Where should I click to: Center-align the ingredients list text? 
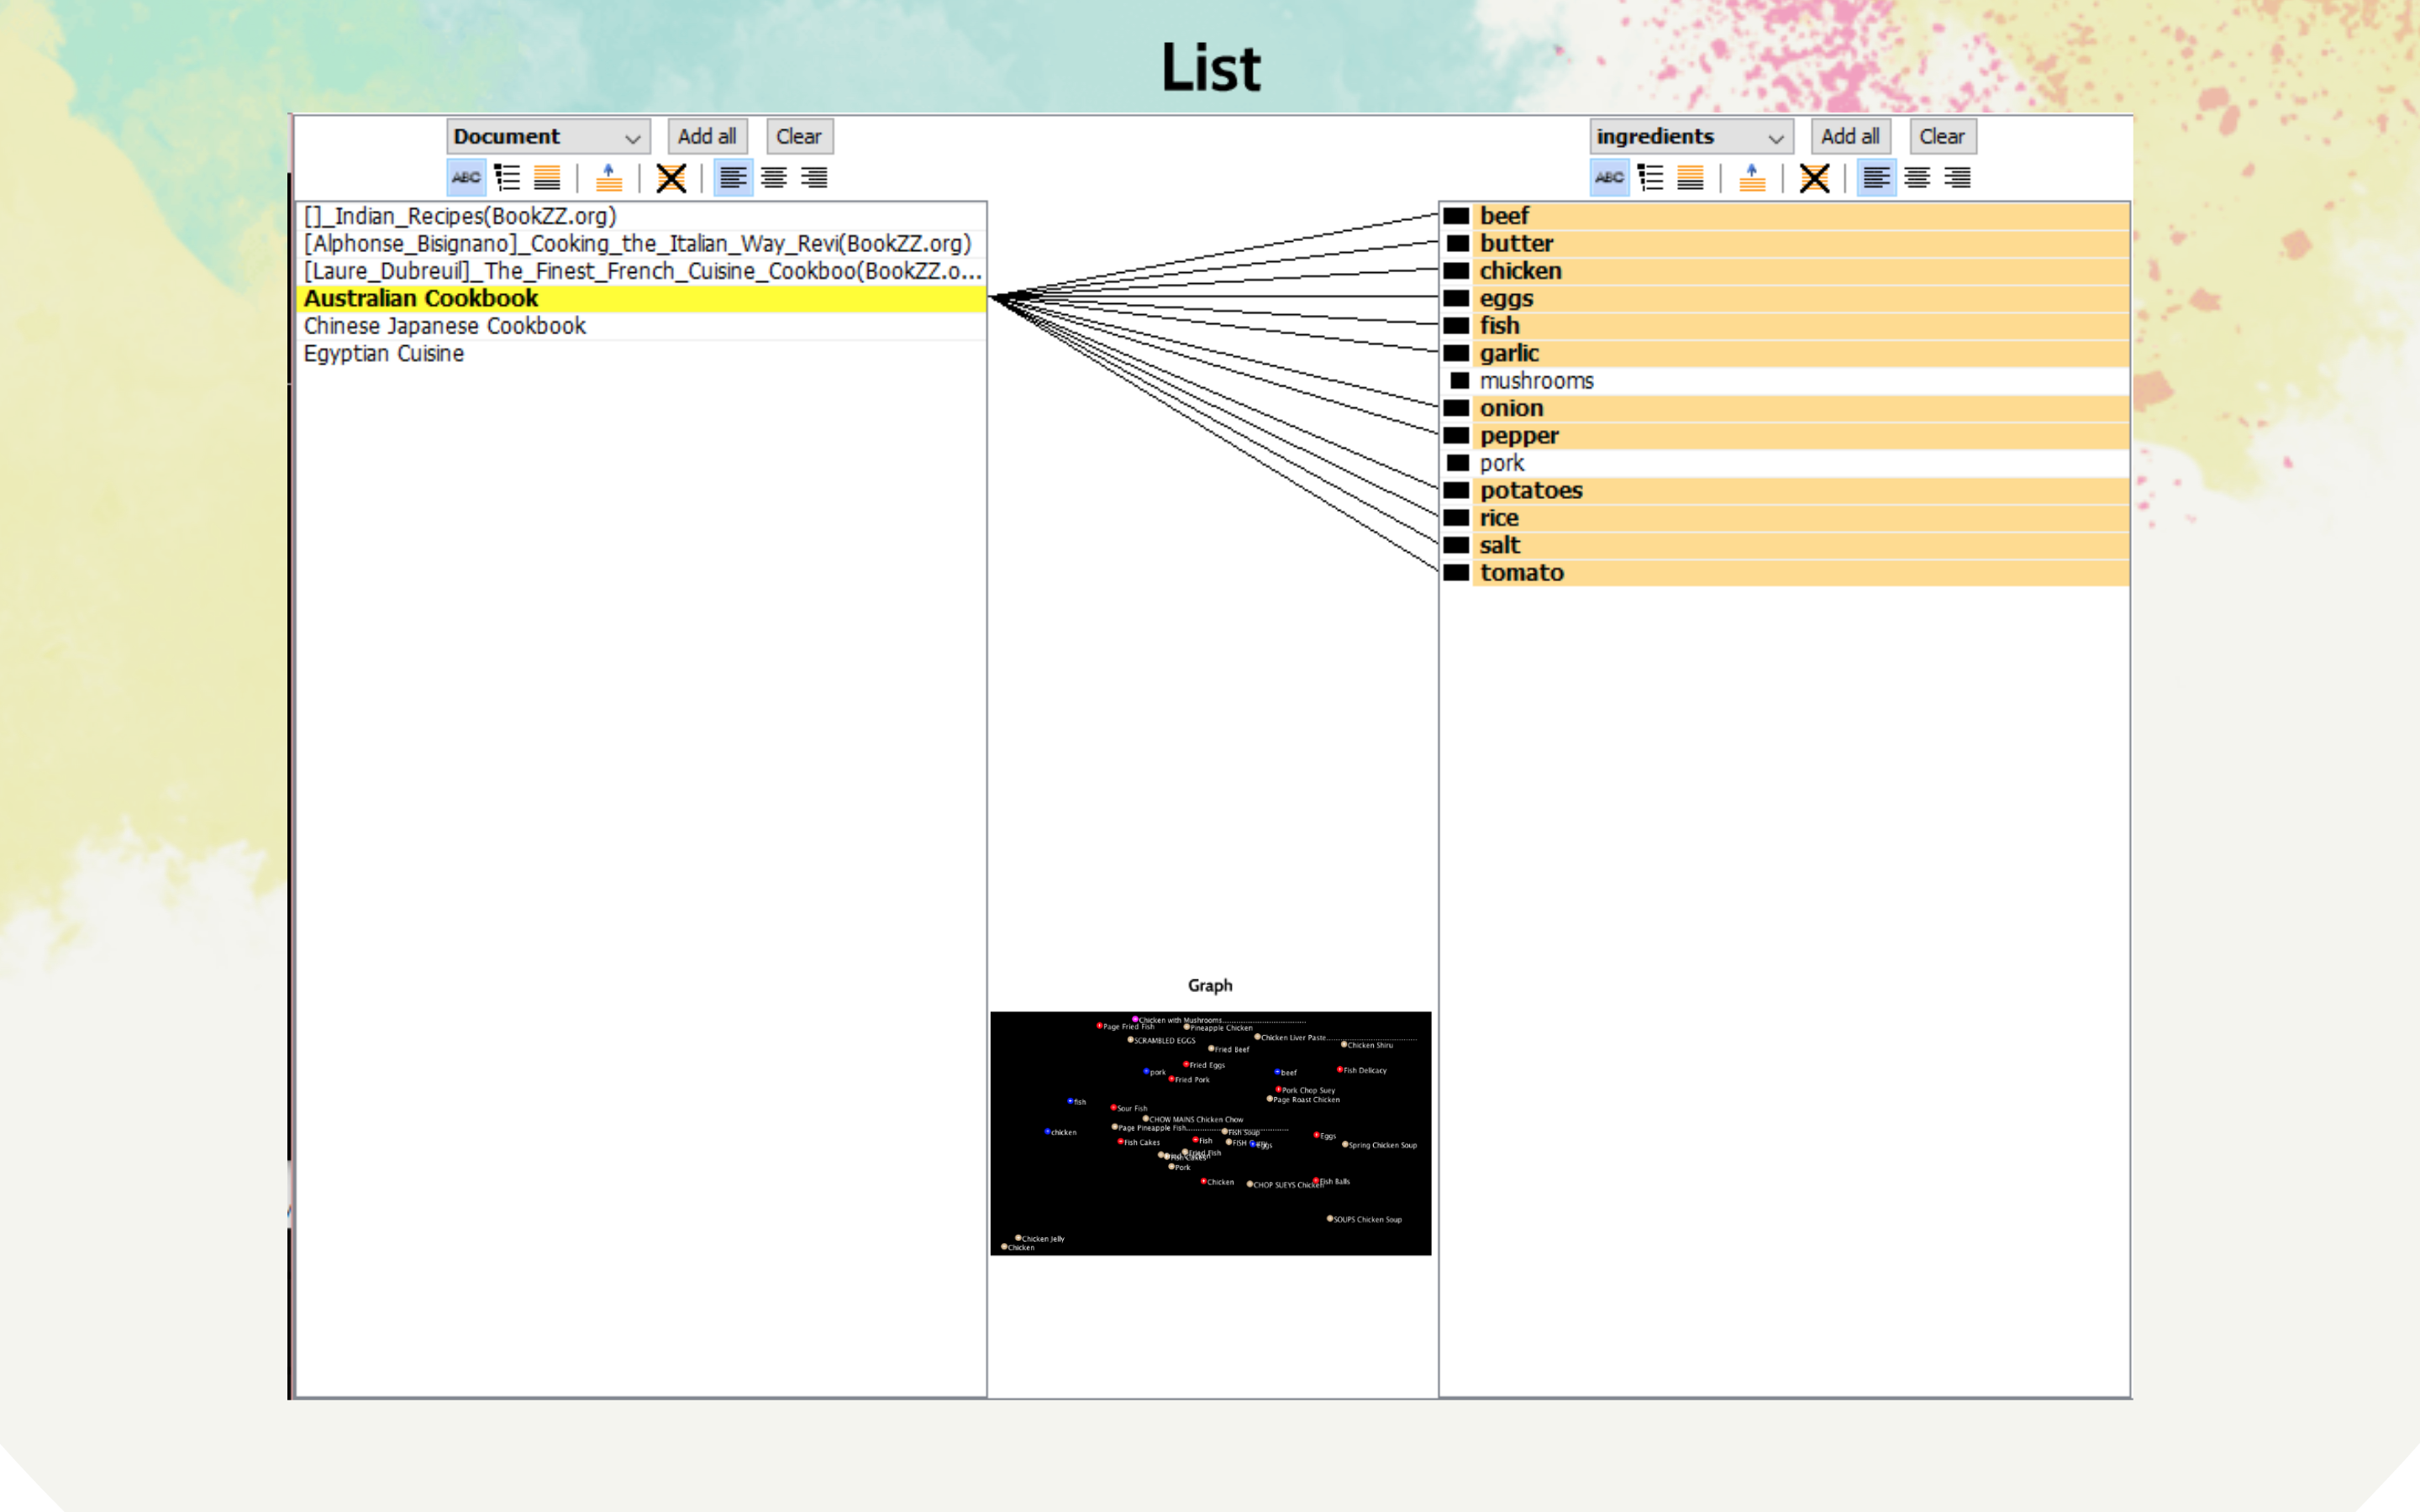[x=1917, y=178]
